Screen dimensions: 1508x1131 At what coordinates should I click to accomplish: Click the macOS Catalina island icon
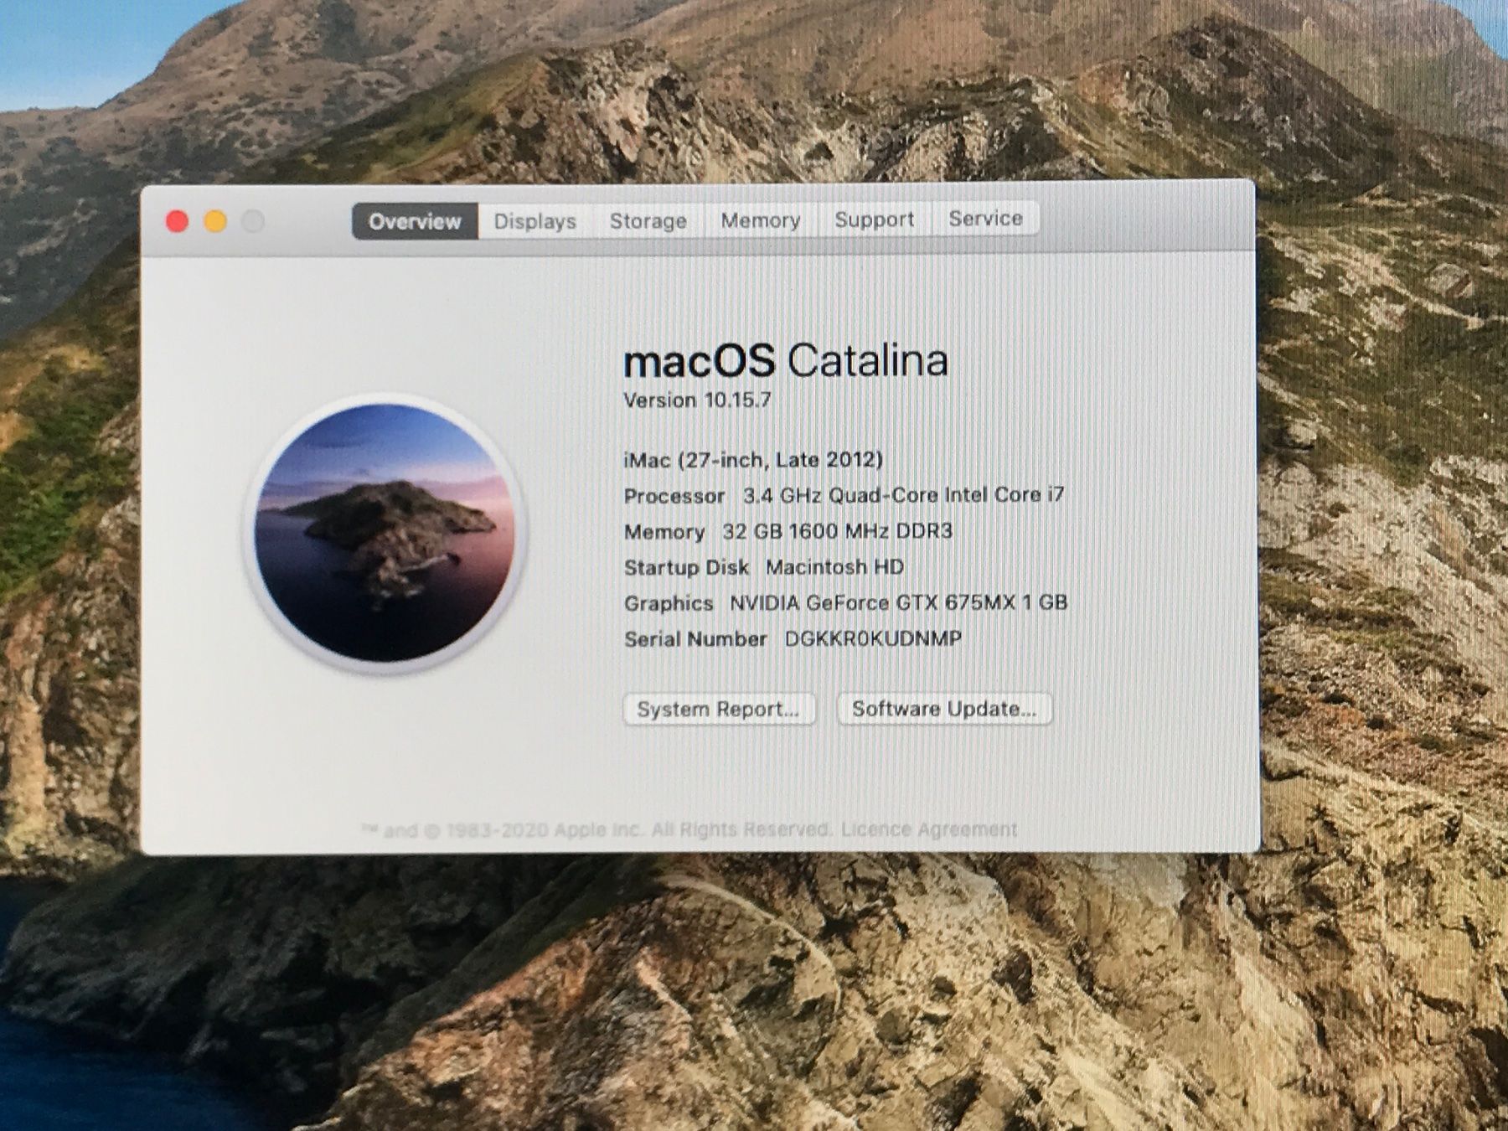[x=385, y=533]
